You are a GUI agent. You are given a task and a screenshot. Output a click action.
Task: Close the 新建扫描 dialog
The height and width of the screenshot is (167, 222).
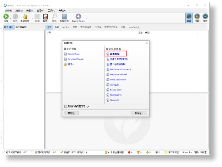[x=147, y=43]
